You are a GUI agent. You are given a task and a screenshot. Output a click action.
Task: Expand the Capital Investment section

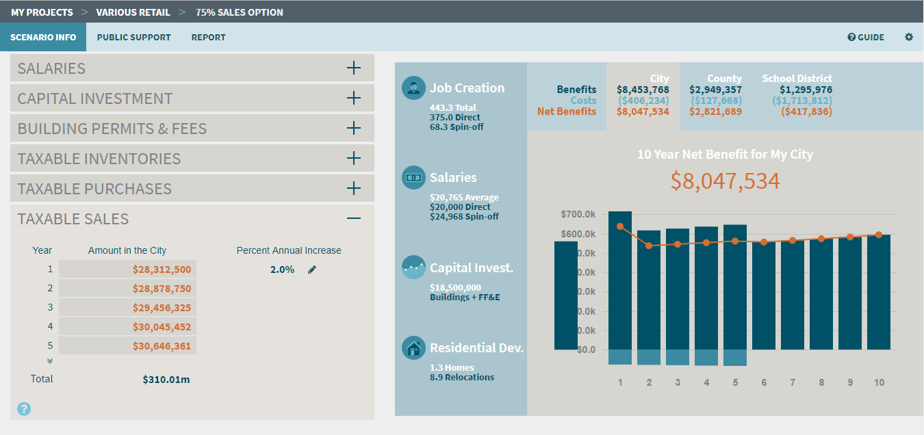pyautogui.click(x=353, y=98)
